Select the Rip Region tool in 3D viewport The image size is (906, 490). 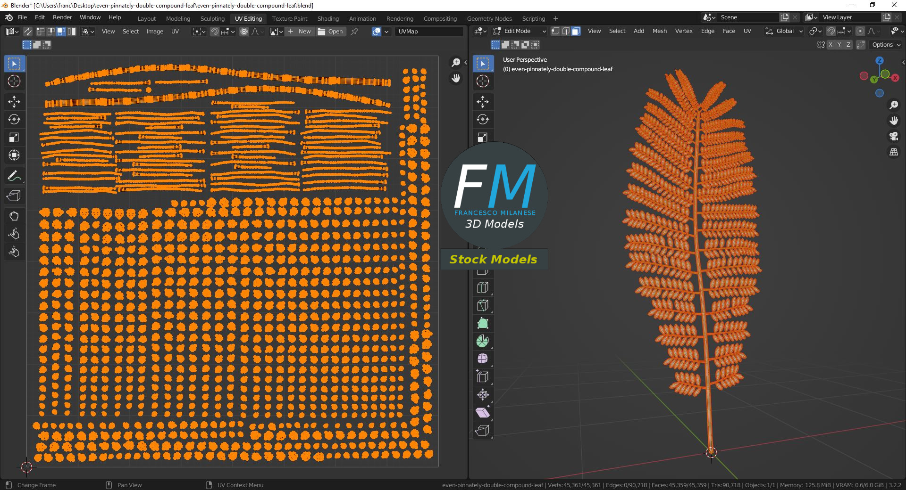(x=483, y=431)
